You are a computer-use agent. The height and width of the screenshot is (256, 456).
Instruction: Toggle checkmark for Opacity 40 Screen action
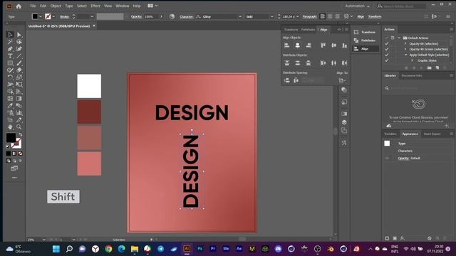click(386, 49)
